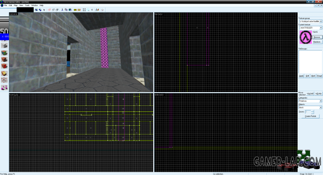Select the Apply Current Texture tool

coord(4,59)
